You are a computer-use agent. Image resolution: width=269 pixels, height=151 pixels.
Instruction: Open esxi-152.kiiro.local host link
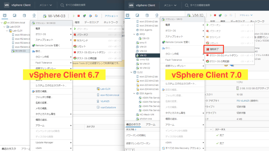click(110, 95)
